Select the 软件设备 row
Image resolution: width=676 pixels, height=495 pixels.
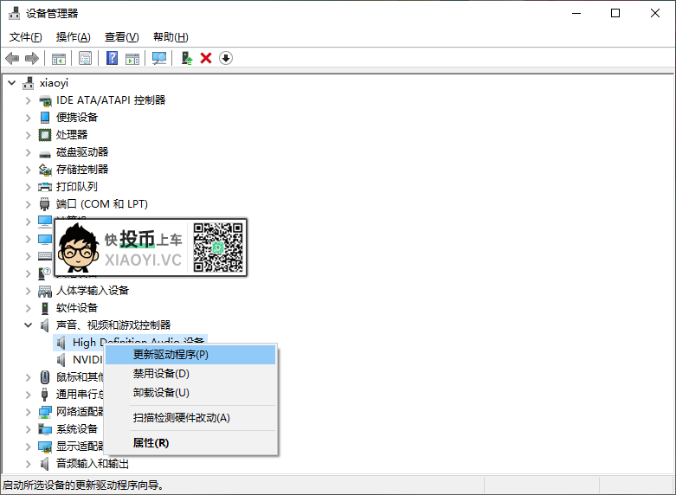point(77,308)
